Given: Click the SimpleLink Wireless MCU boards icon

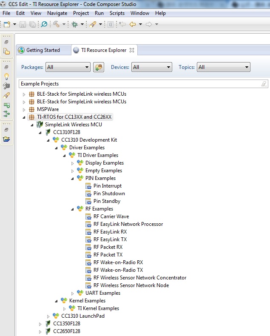Looking at the screenshot, I should pos(40,125).
